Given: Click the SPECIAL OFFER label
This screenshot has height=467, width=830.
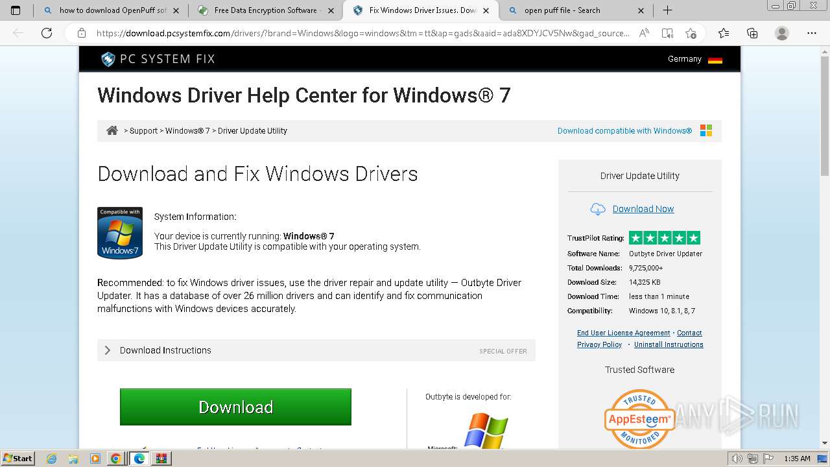Looking at the screenshot, I should [x=503, y=351].
